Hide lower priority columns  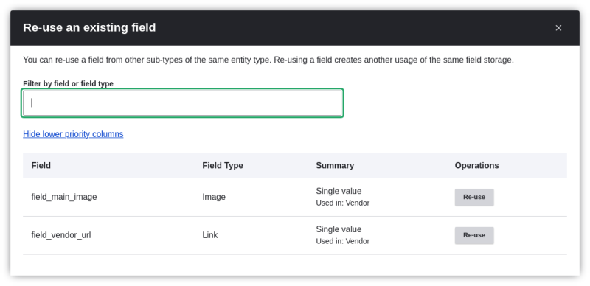(73, 134)
